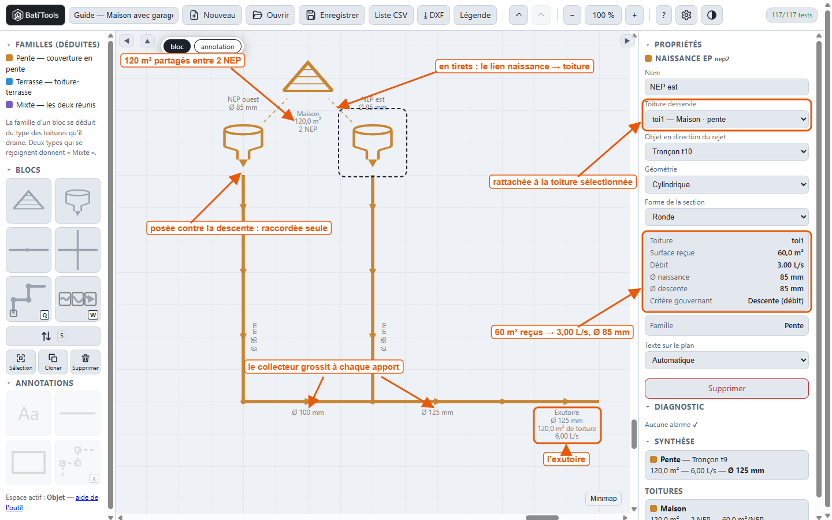Image resolution: width=832 pixels, height=520 pixels.
Task: Switch the canvas mode to annotation
Action: 218,46
